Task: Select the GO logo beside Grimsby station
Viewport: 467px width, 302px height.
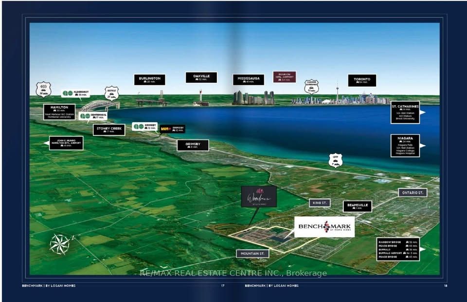Action: [x=139, y=127]
